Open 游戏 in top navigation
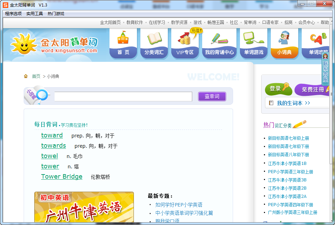335x225 pixels. (197, 22)
